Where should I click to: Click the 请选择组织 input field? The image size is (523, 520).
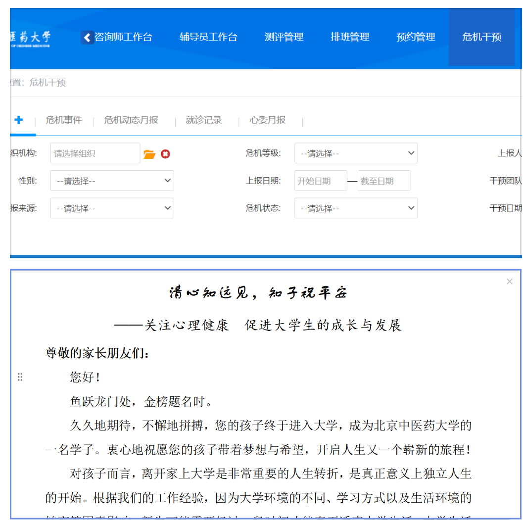(x=95, y=154)
